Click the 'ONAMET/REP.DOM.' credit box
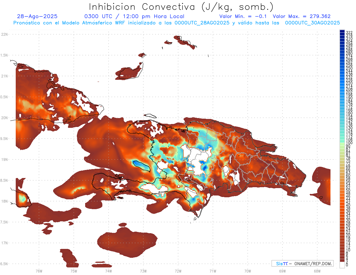 303,263
